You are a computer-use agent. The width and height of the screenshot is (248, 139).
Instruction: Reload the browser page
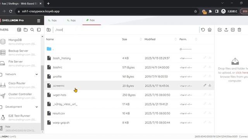(10, 11)
